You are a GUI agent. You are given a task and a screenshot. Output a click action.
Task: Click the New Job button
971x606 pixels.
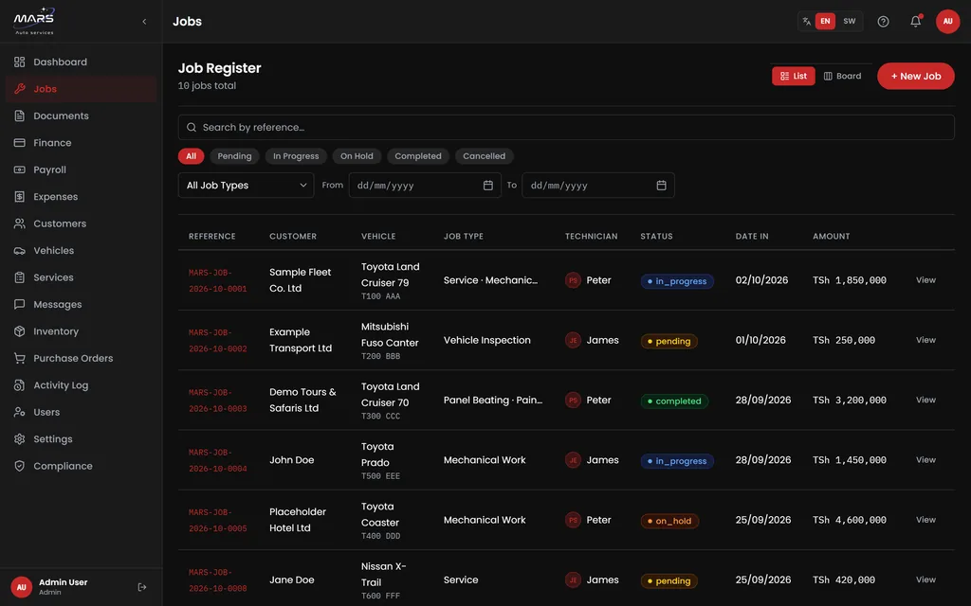pyautogui.click(x=915, y=76)
